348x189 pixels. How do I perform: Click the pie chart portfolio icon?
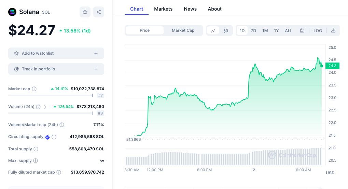coord(16,69)
